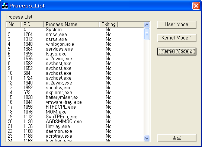Select ati2evxx.exe with PID 1940
The image size is (202, 147).
[75, 83]
